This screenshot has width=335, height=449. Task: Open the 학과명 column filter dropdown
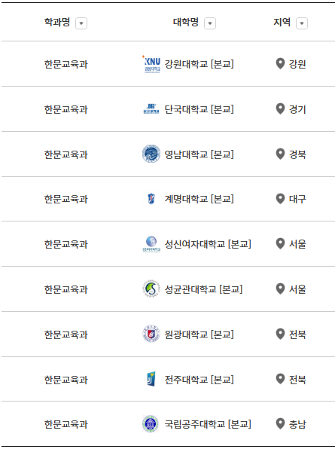click(x=81, y=23)
